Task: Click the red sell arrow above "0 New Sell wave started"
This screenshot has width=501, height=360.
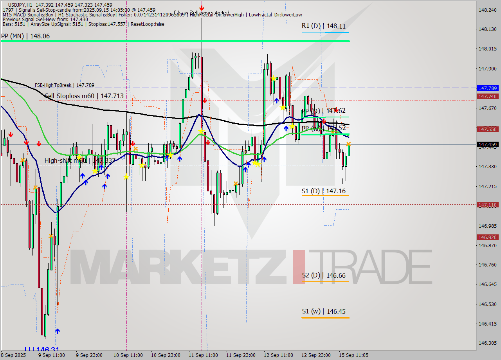Action: pyautogui.click(x=202, y=8)
